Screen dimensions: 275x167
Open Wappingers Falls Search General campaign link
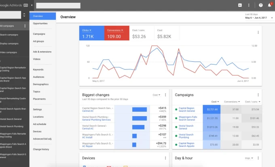tap(187, 118)
